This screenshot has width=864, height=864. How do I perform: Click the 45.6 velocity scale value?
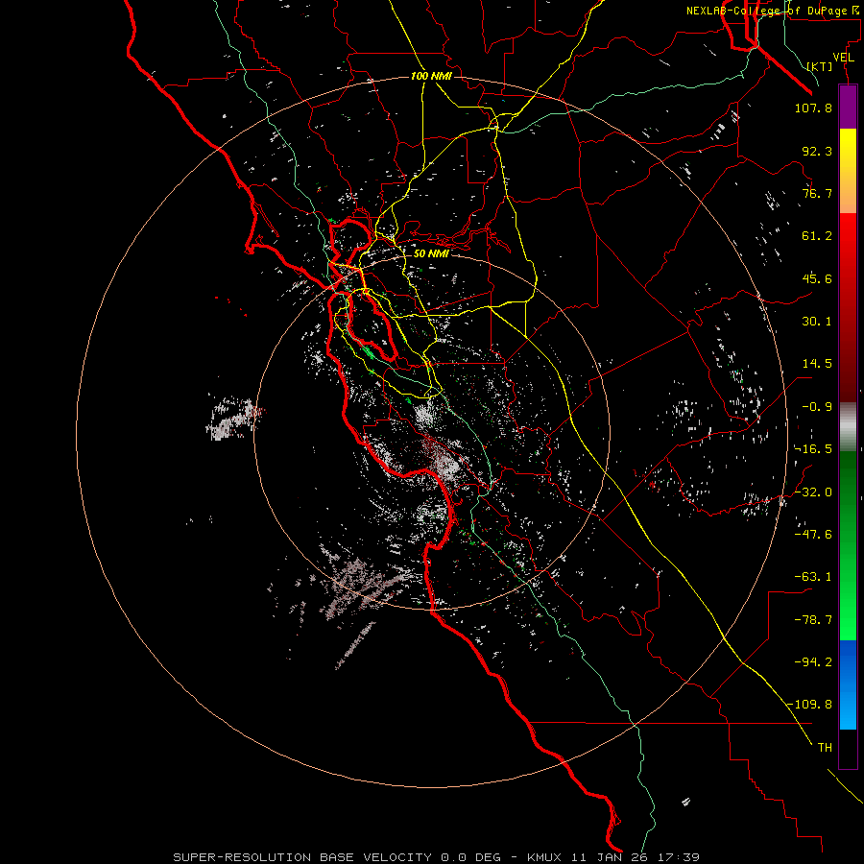click(x=817, y=278)
